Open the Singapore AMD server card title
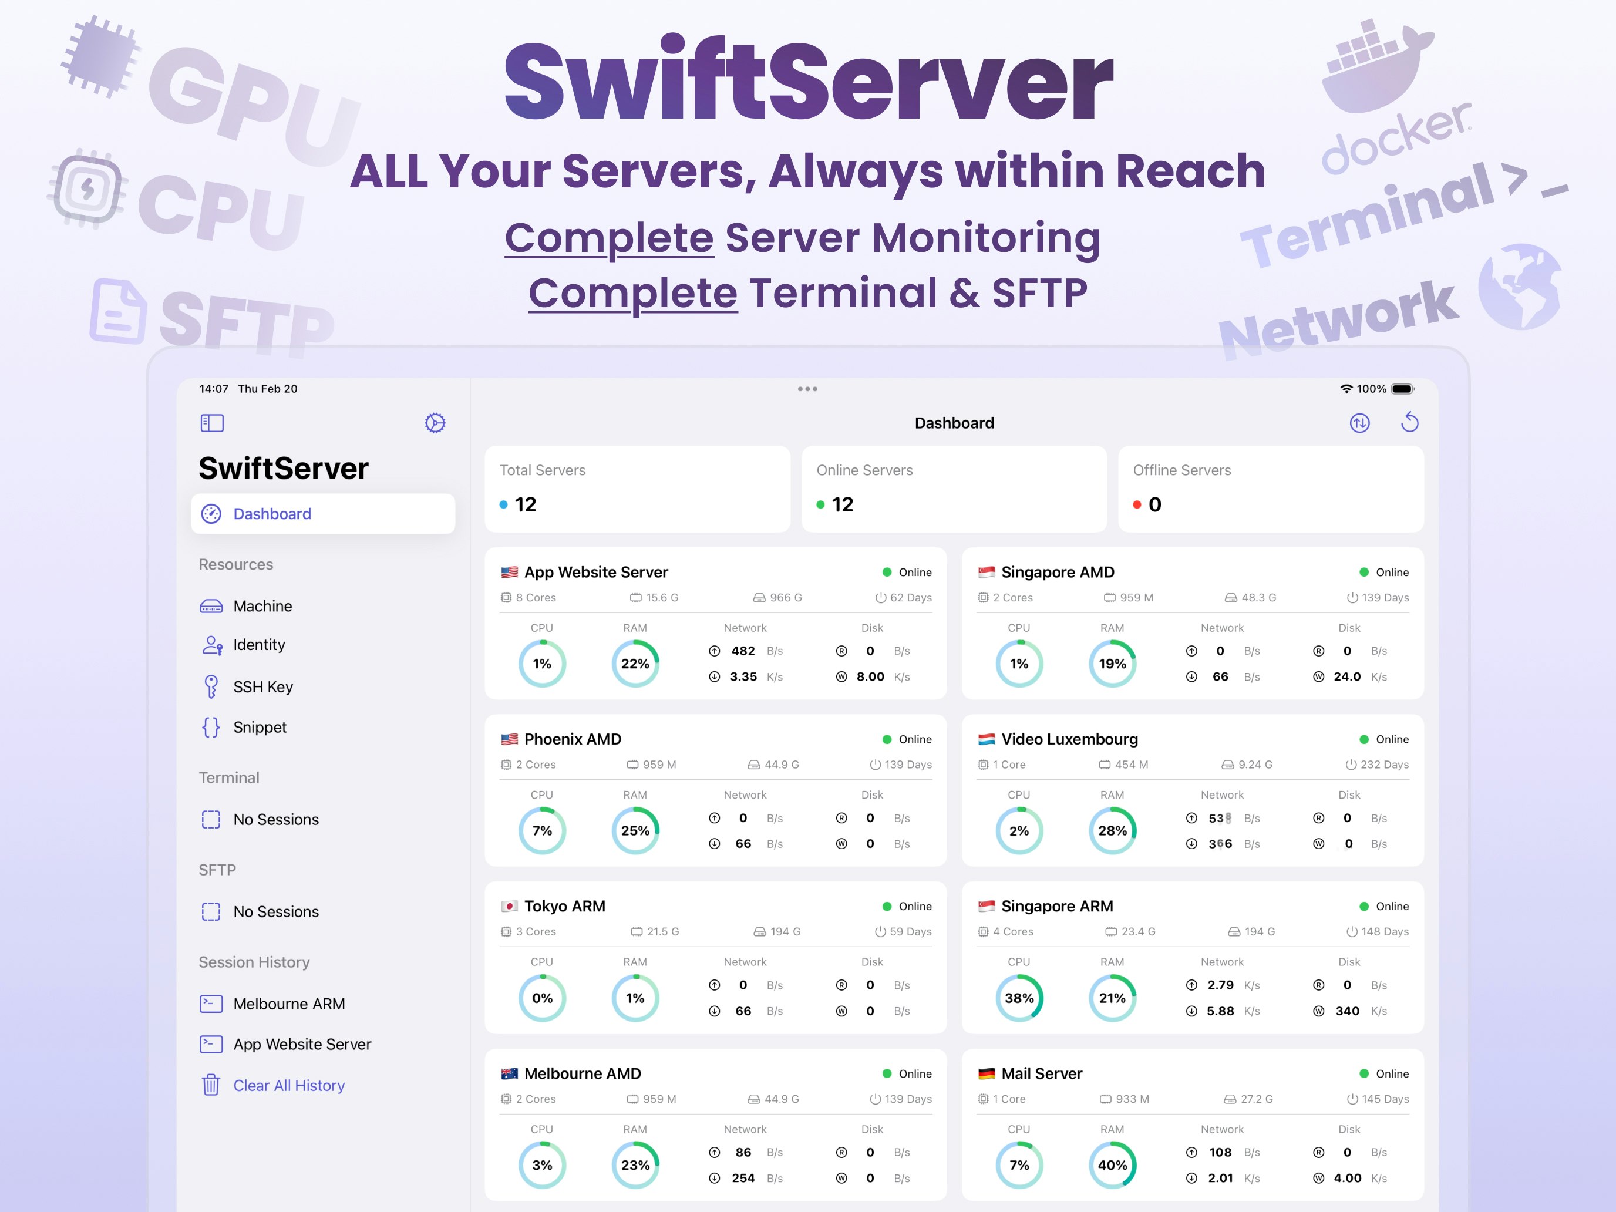 tap(1058, 572)
